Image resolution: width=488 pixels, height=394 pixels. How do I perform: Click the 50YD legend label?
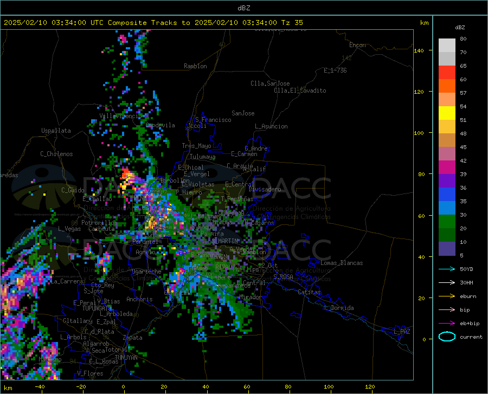point(466,269)
